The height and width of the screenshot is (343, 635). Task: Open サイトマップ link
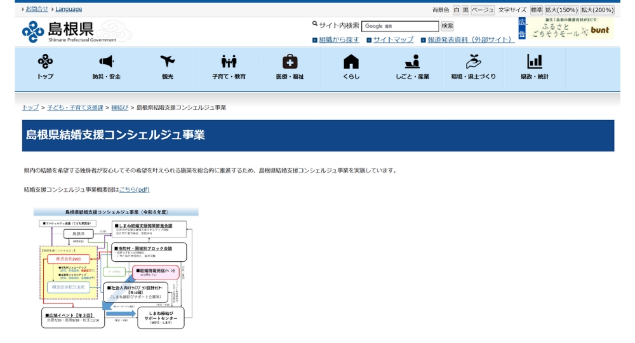[393, 39]
